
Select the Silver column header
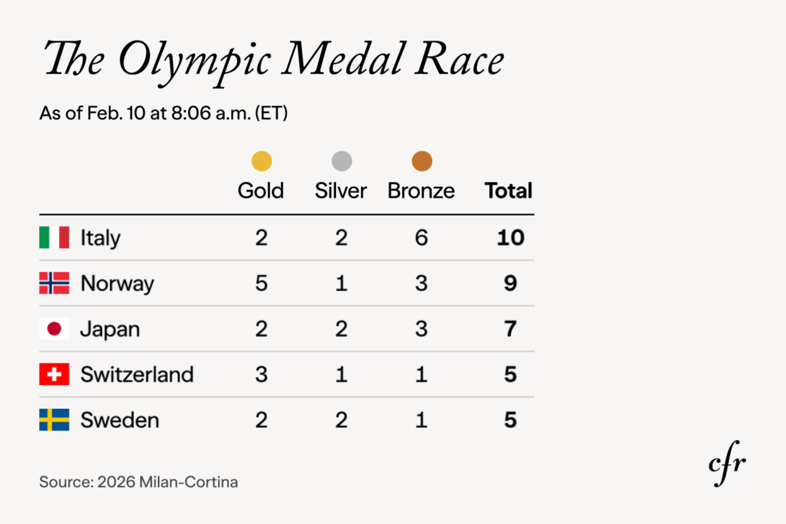point(341,191)
